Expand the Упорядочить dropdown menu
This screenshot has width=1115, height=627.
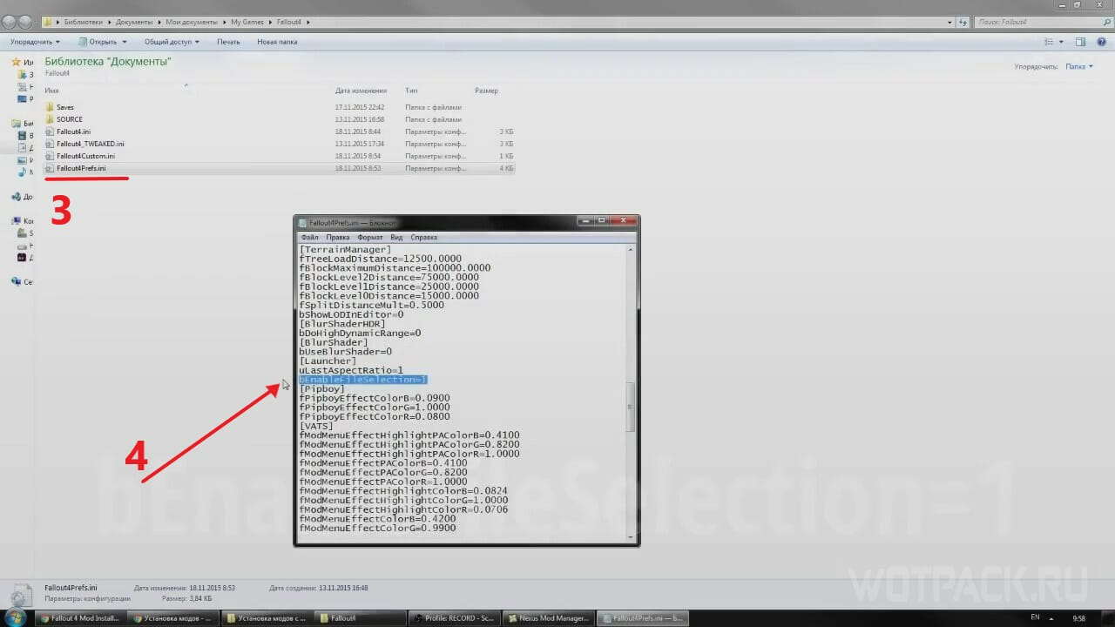(x=35, y=42)
